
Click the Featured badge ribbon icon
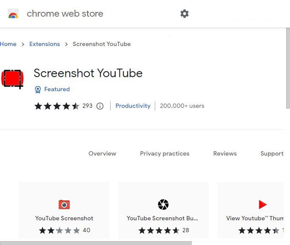(38, 89)
